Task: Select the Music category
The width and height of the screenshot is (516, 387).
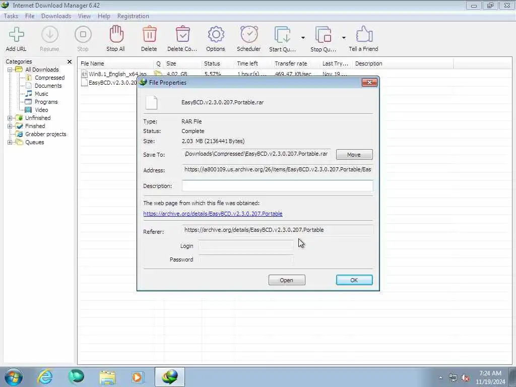Action: point(41,94)
